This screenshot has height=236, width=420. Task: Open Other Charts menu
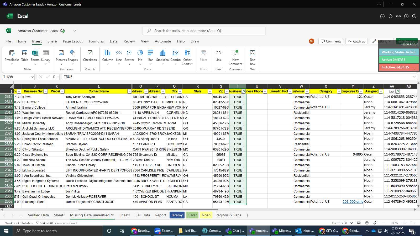(x=187, y=58)
